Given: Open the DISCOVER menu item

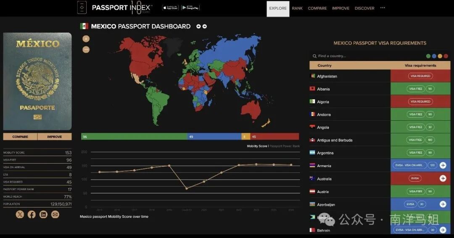Looking at the screenshot, I should [x=364, y=8].
